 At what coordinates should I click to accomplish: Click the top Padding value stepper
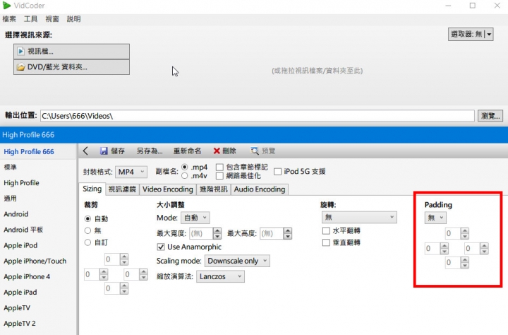pos(465,233)
